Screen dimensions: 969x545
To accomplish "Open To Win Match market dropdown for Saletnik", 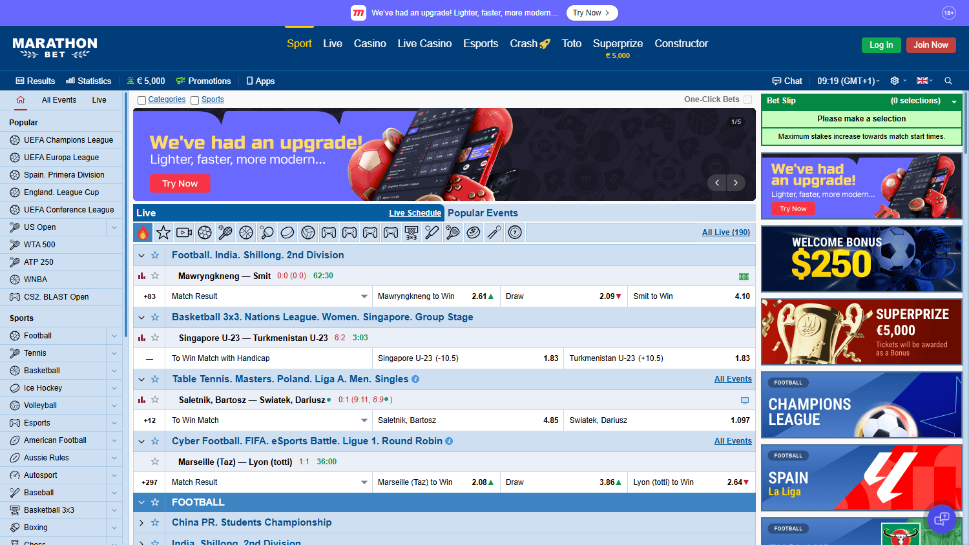I will point(364,420).
